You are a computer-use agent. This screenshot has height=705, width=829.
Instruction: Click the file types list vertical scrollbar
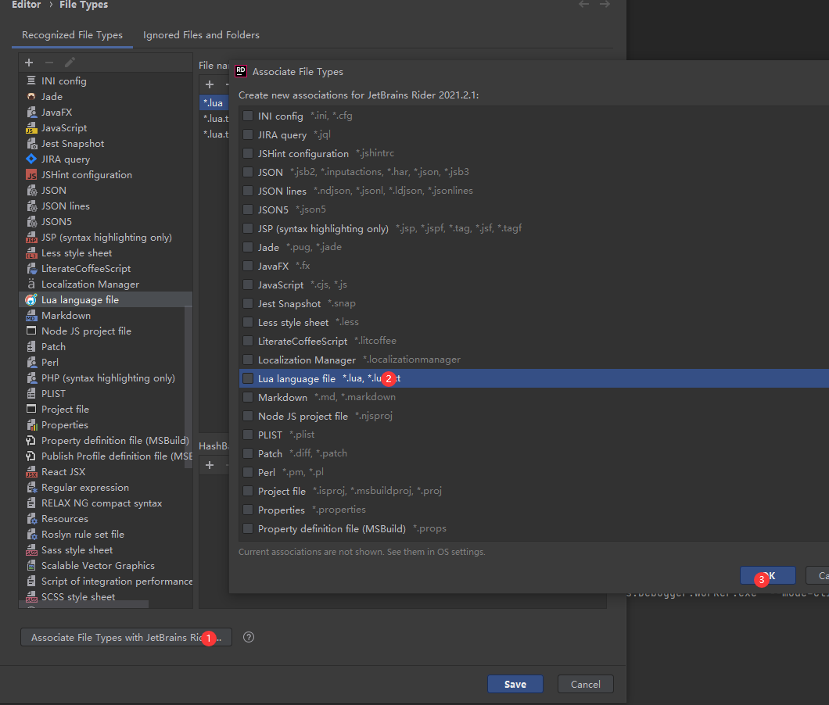187,386
